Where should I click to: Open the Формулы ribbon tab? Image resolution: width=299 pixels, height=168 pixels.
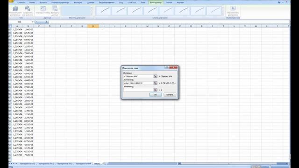pos(78,3)
